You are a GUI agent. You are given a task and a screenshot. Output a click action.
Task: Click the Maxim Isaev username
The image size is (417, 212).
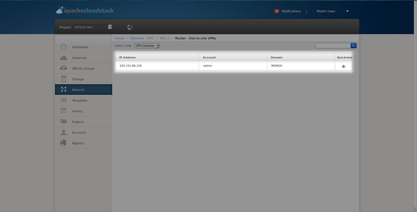(326, 11)
